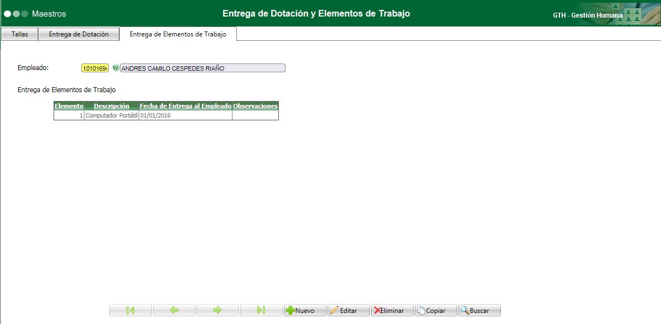Click the yellow employee ID field
Image resolution: width=661 pixels, height=324 pixels.
(95, 68)
